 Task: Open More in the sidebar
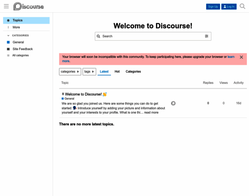[26, 27]
